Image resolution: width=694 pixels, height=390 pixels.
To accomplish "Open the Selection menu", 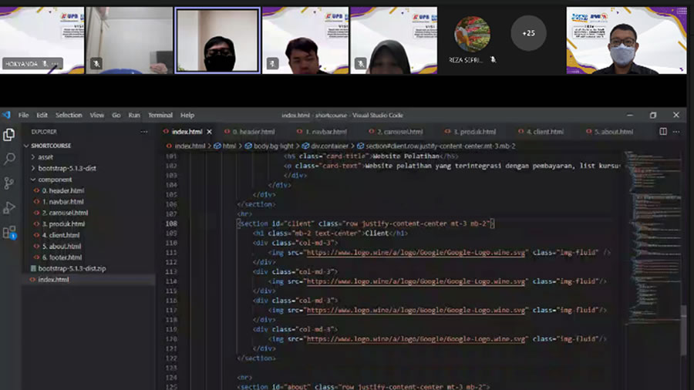I will point(69,116).
